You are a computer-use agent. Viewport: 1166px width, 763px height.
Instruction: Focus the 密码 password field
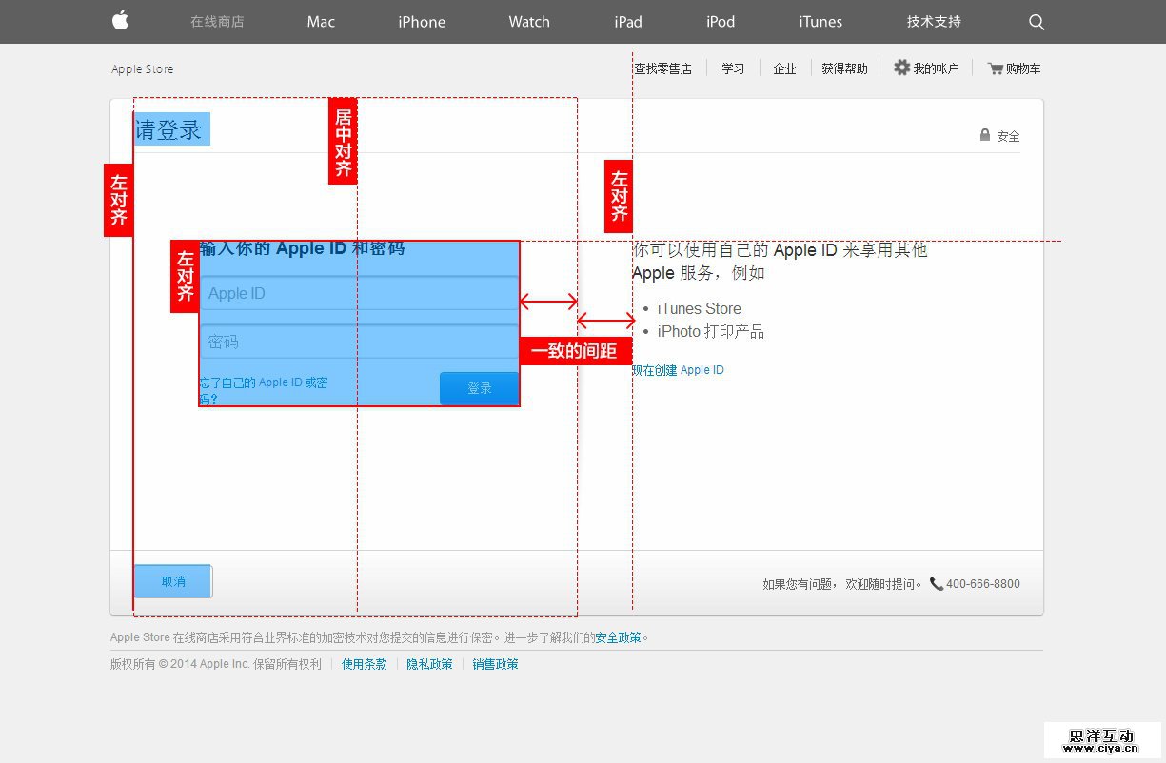359,342
